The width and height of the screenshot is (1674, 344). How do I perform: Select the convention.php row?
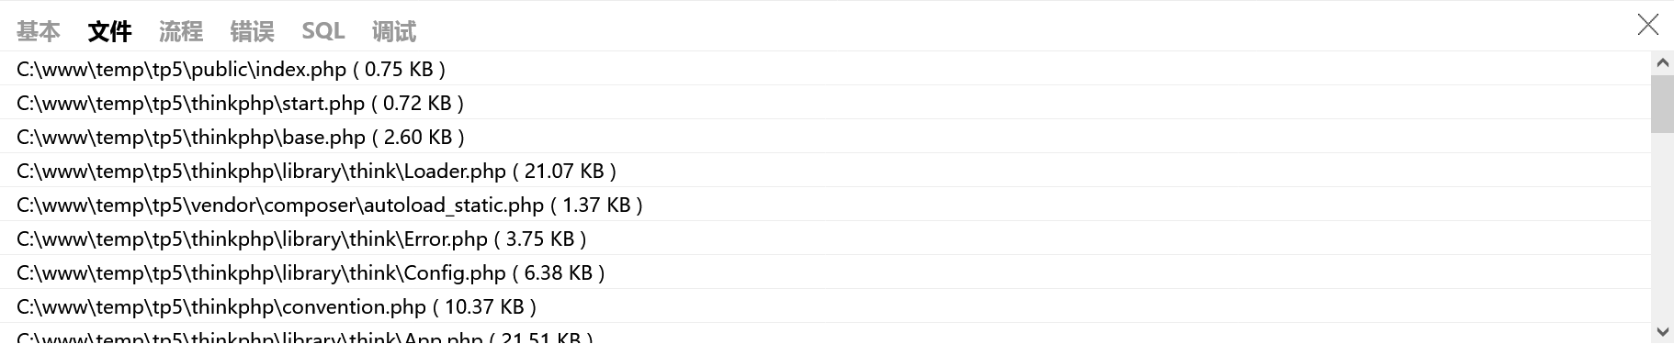(825, 306)
